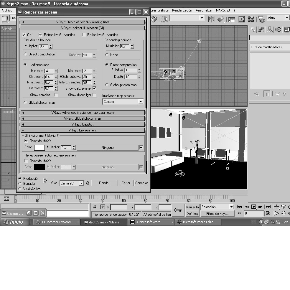Image resolution: width=290 pixels, height=290 pixels.
Task: Click the Cerrar button
Action: [126, 183]
